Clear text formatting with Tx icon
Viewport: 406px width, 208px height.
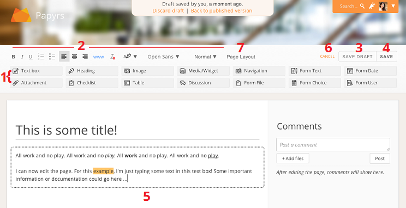coord(112,57)
